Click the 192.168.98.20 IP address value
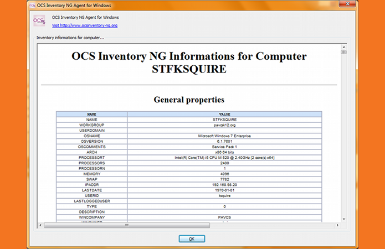Viewport: 385px width, 249px height. coord(224,185)
